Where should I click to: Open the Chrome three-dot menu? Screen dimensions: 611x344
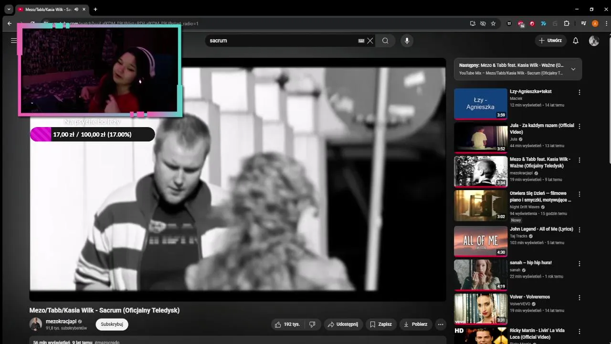605,23
